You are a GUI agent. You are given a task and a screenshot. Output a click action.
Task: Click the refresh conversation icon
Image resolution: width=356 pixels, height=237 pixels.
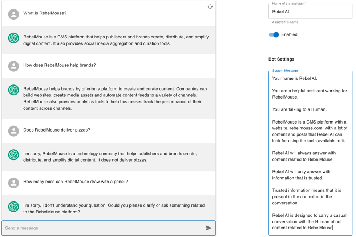tap(210, 7)
